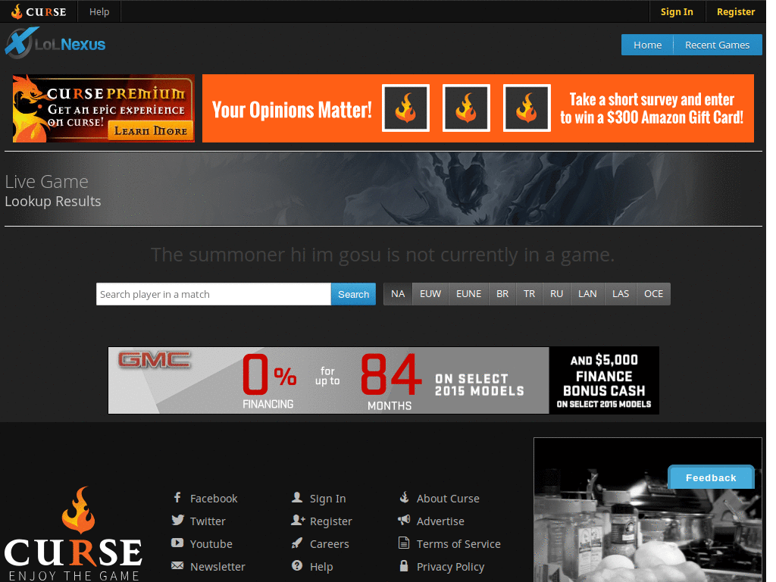Image resolution: width=776 pixels, height=582 pixels.
Task: Open the Privacy Policy link
Action: click(450, 567)
